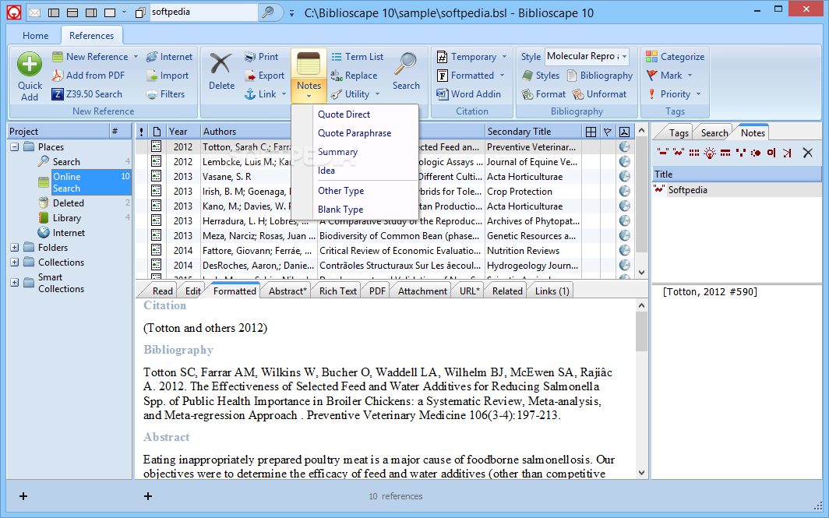This screenshot has width=829, height=518.
Task: Click the Notes notepad icon
Action: point(309,64)
